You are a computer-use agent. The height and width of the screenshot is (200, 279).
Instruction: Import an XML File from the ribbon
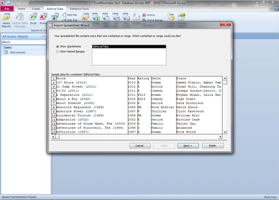pos(70,20)
